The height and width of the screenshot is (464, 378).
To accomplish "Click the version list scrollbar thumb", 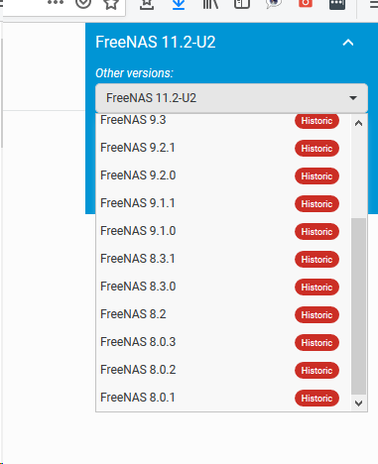I will pyautogui.click(x=358, y=306).
